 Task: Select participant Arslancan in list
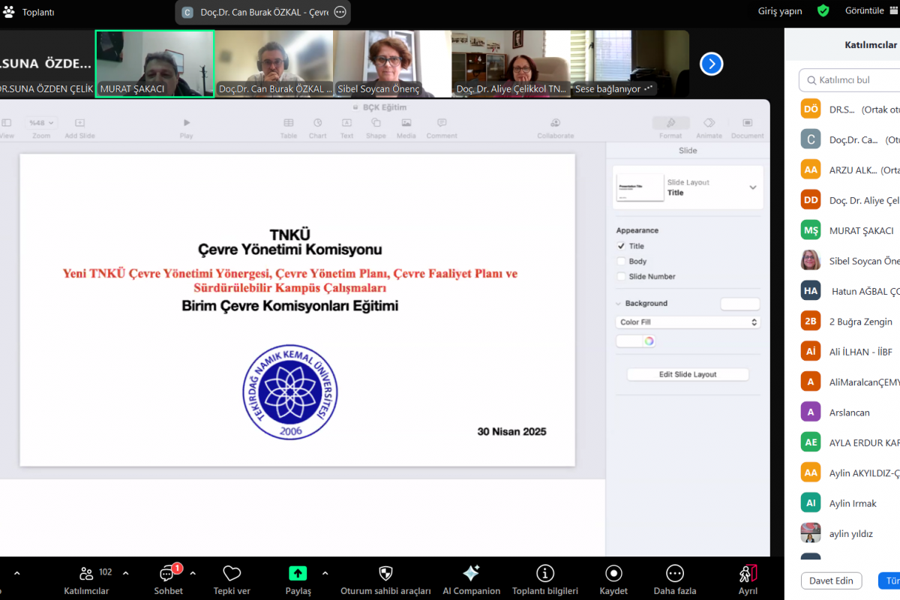(x=850, y=412)
